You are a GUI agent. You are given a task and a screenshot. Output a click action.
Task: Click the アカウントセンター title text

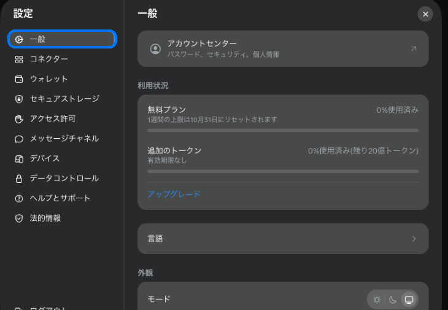(202, 44)
